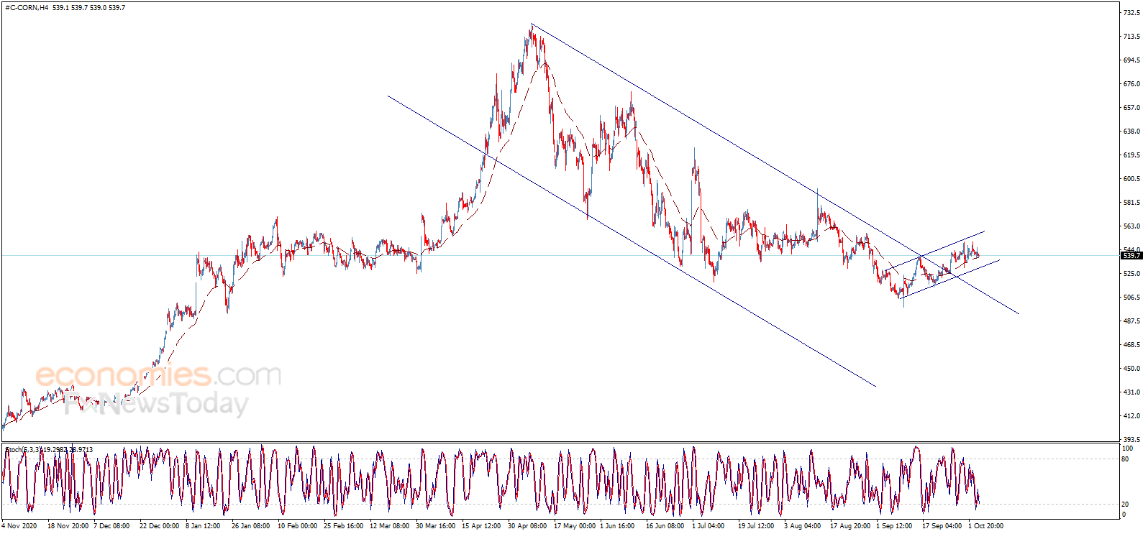1148x534 pixels.
Task: Click the 18 Nov 20:00 time label
Action: (x=68, y=525)
